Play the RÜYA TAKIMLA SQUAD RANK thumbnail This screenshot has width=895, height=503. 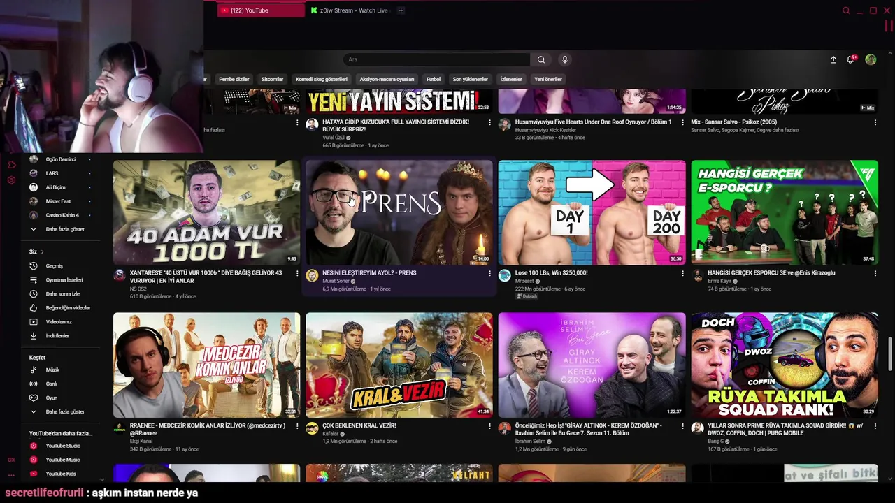(x=785, y=365)
